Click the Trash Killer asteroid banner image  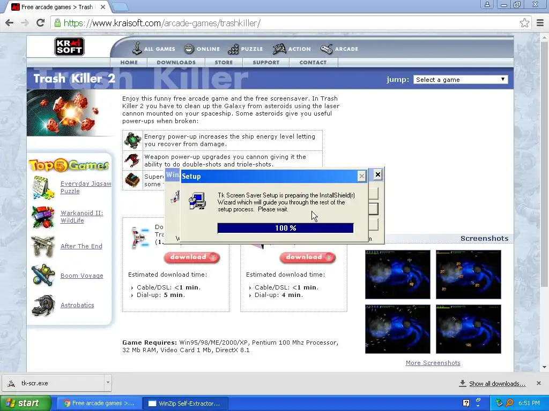tap(70, 112)
